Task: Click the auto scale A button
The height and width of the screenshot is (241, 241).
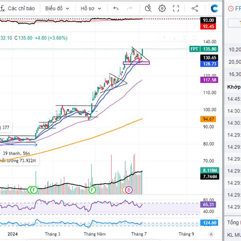Action: tap(211, 234)
